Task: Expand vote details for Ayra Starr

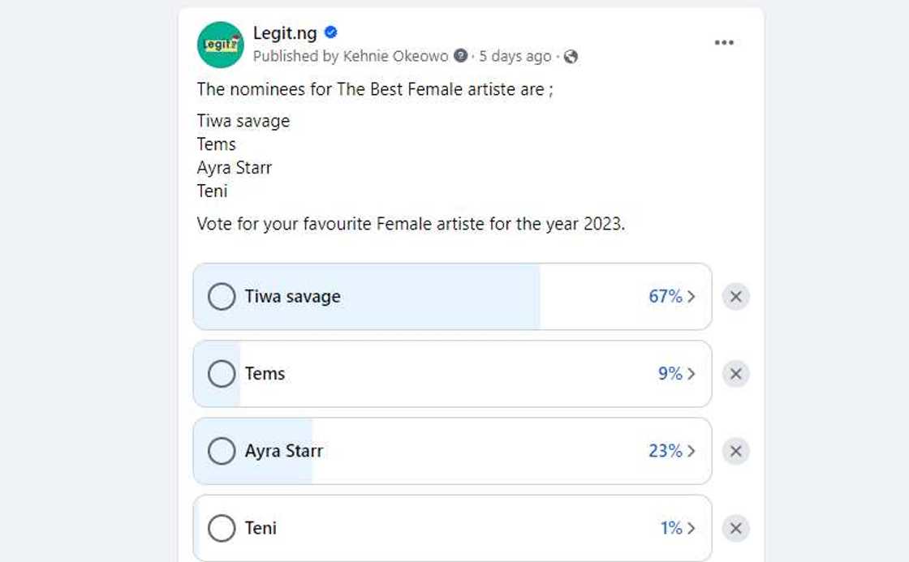Action: pos(691,451)
